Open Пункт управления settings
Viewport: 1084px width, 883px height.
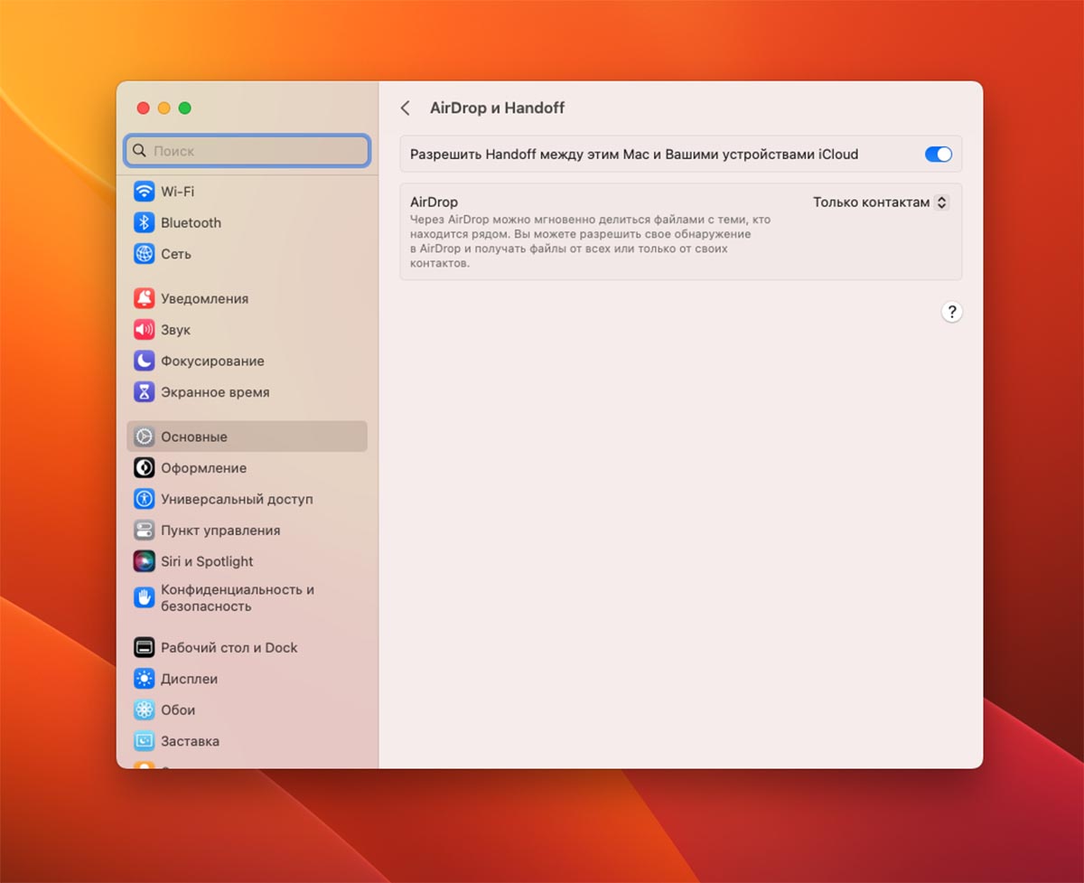click(220, 531)
